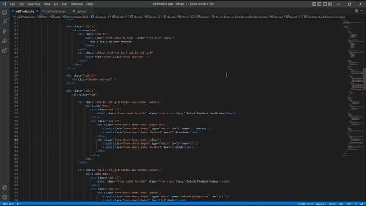This screenshot has height=206, width=366.
Task: Click the UTF-8 encoding status
Action: pyautogui.click(x=332, y=204)
